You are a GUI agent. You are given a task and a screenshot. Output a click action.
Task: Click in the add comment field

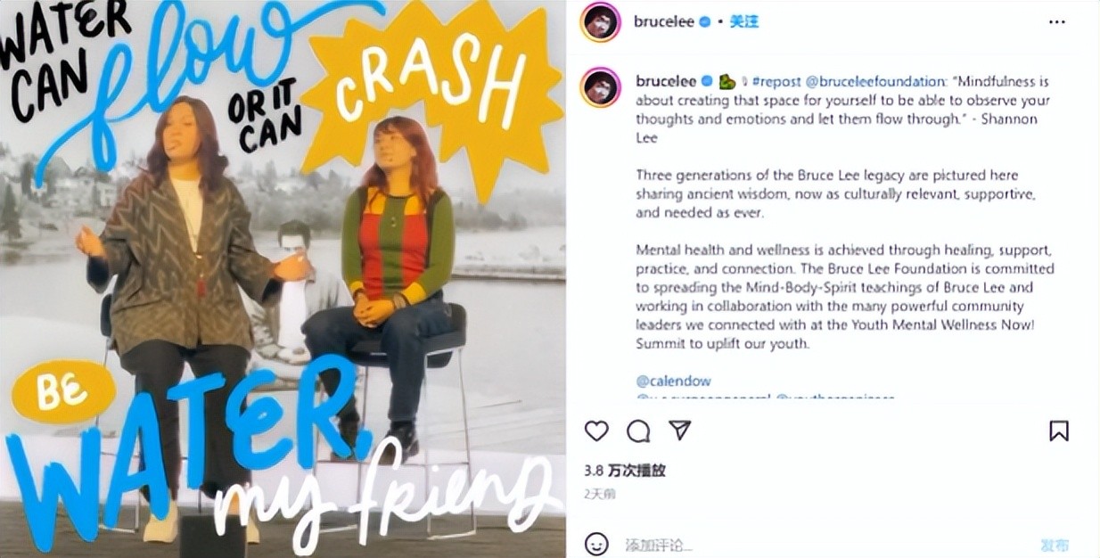click(820, 545)
